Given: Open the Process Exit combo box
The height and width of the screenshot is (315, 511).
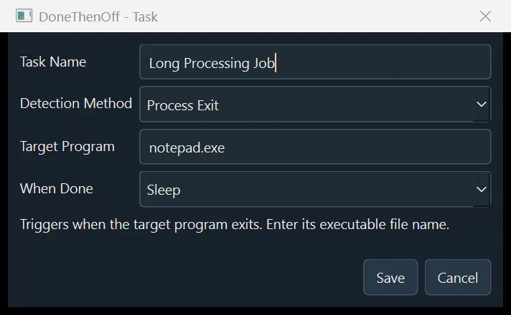Looking at the screenshot, I should coord(315,105).
